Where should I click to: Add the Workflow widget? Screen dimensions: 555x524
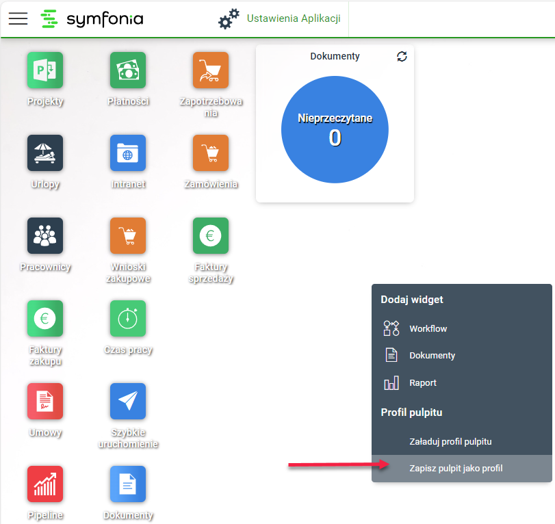point(461,328)
